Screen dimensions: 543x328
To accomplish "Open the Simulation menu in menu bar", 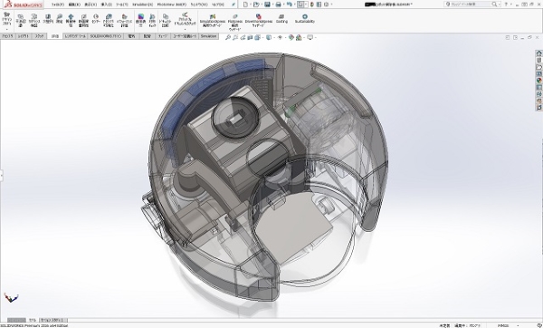I will pyautogui.click(x=142, y=5).
